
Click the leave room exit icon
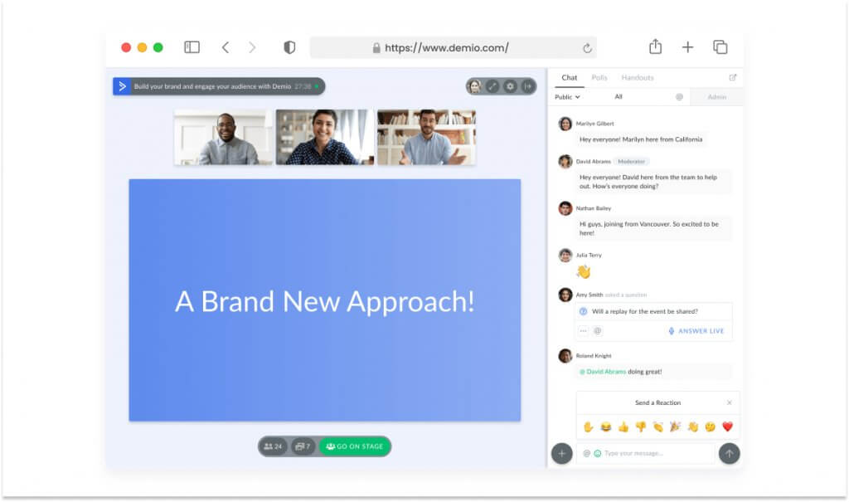527,86
